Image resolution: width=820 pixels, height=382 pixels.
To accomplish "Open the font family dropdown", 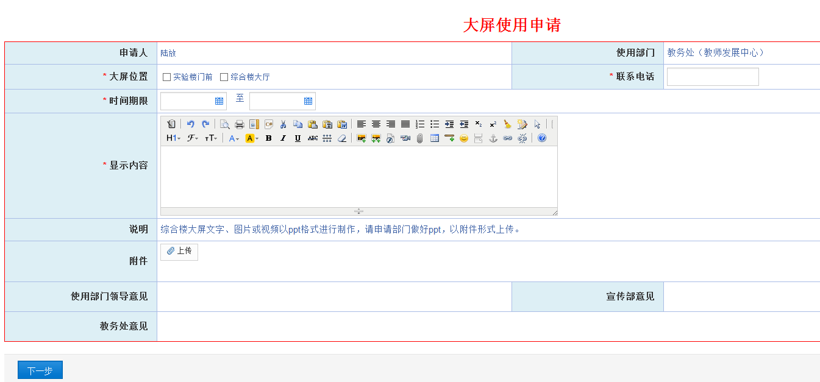I will coord(193,138).
